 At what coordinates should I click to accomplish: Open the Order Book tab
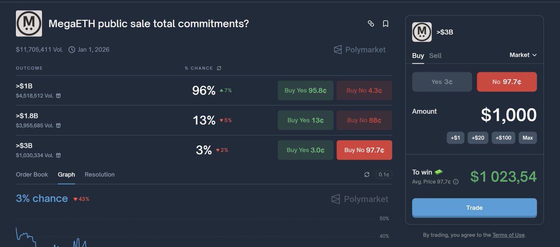[32, 175]
